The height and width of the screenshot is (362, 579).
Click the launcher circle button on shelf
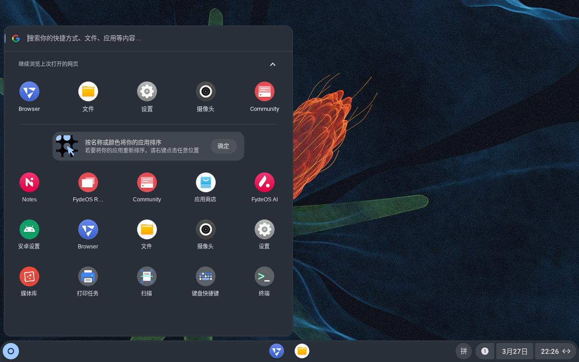pos(11,351)
